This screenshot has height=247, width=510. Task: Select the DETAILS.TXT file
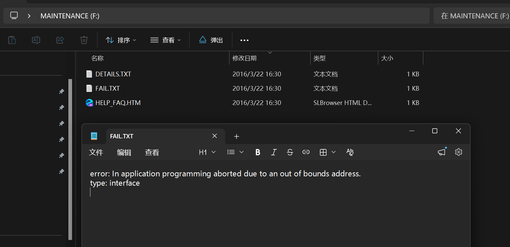pos(113,74)
